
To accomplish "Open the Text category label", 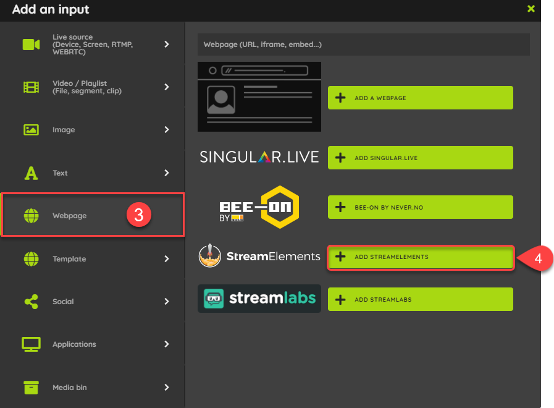I will pyautogui.click(x=60, y=173).
